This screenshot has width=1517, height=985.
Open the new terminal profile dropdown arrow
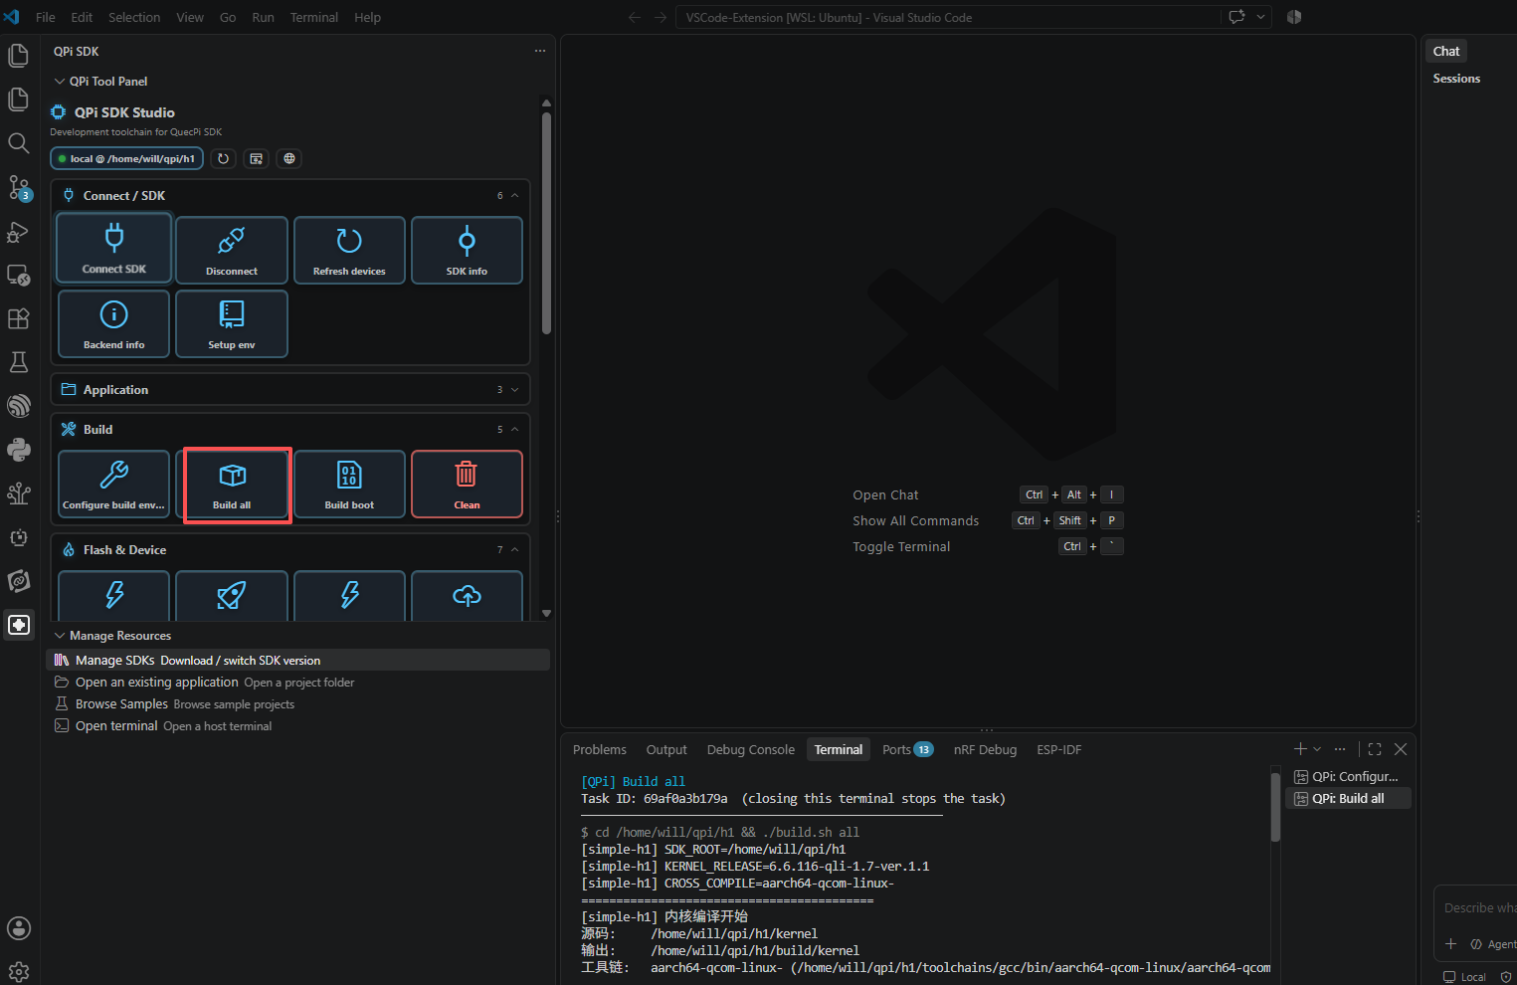click(1317, 749)
